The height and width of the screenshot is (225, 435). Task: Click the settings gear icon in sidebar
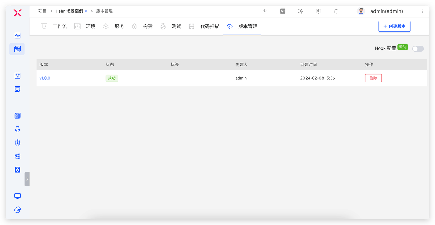[x=17, y=170]
